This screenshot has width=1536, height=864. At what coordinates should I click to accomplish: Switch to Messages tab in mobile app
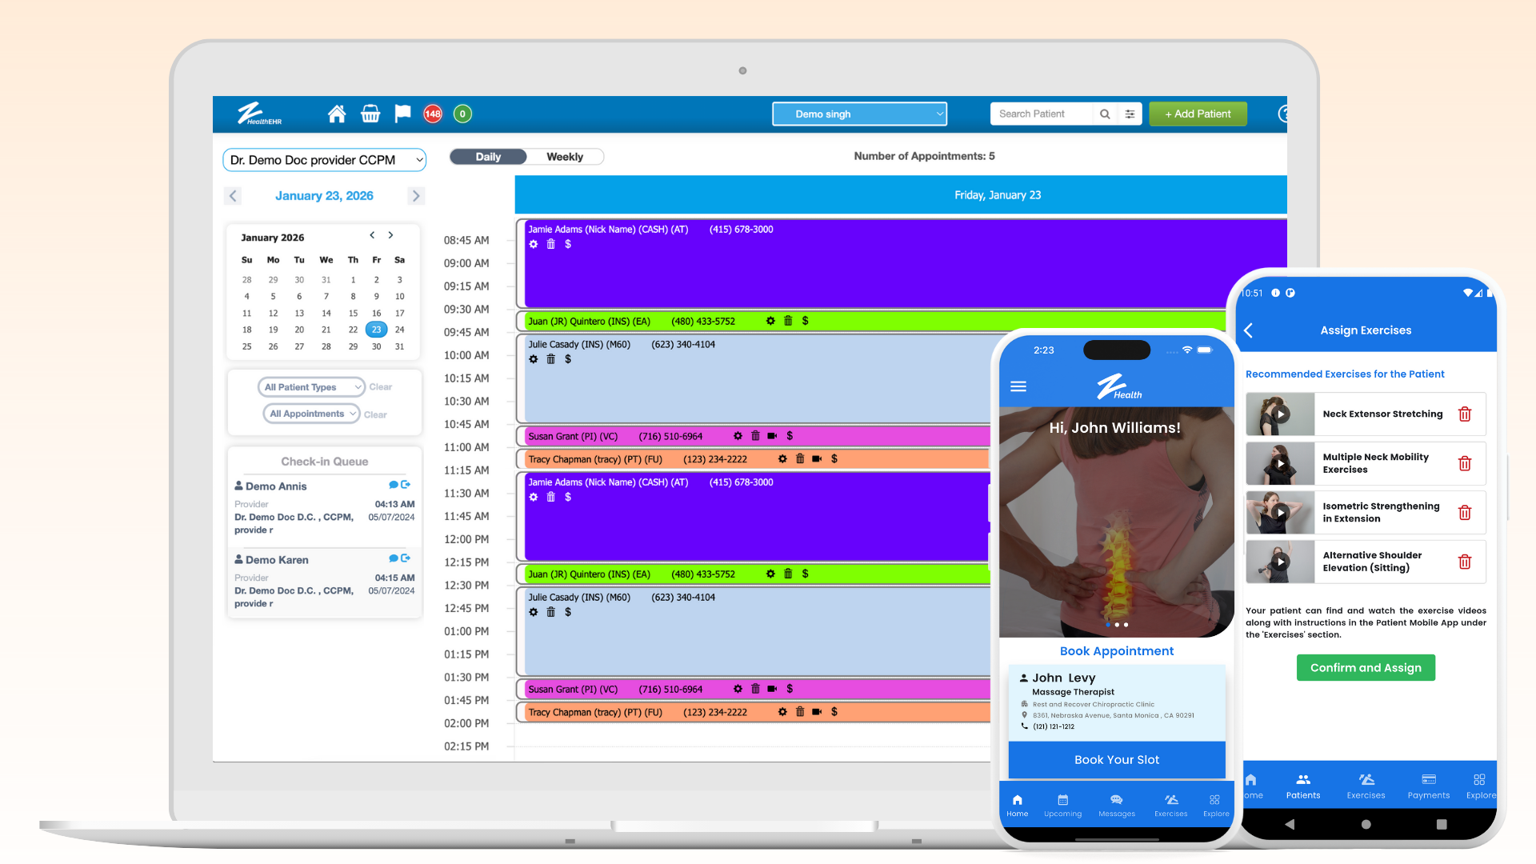(1116, 805)
